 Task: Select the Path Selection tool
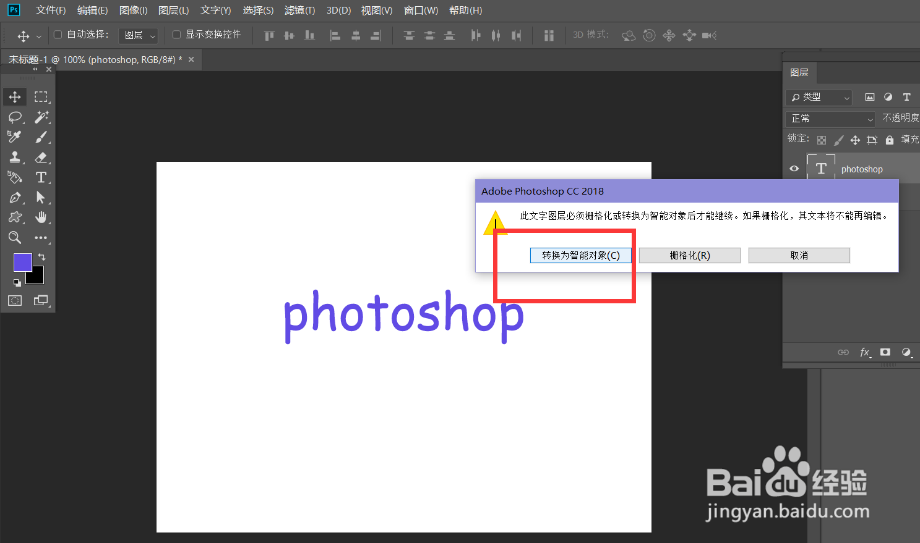[41, 198]
